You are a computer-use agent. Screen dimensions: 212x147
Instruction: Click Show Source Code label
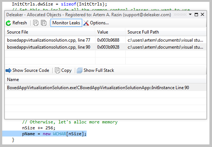[x=31, y=70]
